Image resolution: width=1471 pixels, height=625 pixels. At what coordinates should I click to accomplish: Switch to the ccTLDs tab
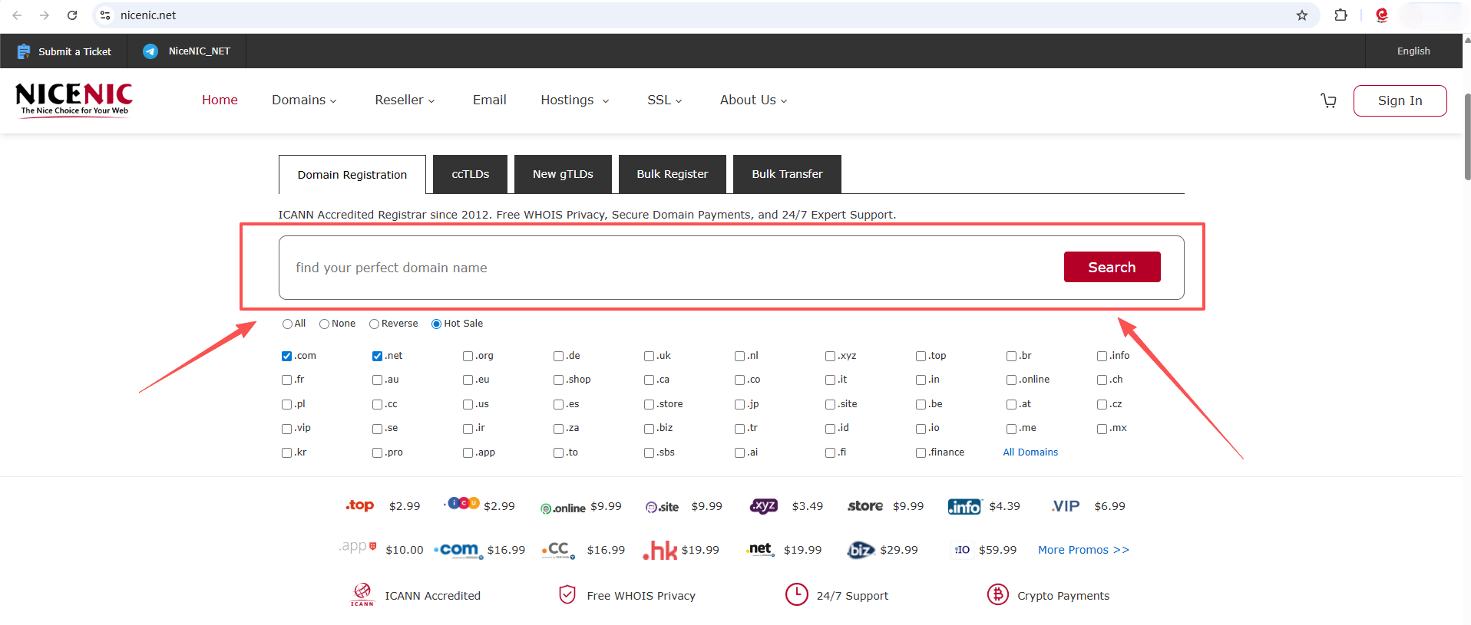tap(471, 174)
